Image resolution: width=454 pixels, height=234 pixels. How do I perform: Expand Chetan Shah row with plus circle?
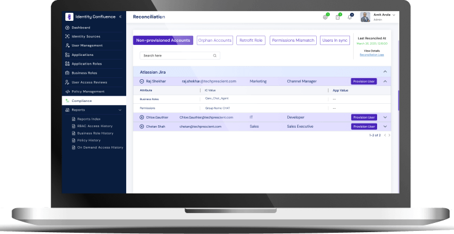pos(142,127)
